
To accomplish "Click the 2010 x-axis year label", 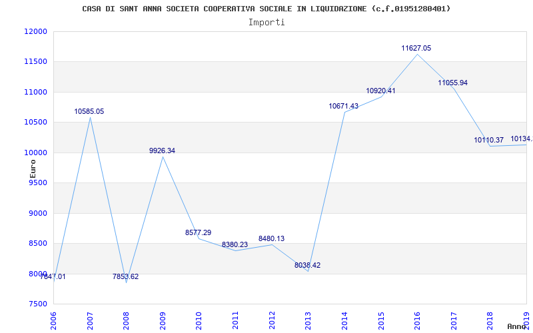I will click(199, 321).
